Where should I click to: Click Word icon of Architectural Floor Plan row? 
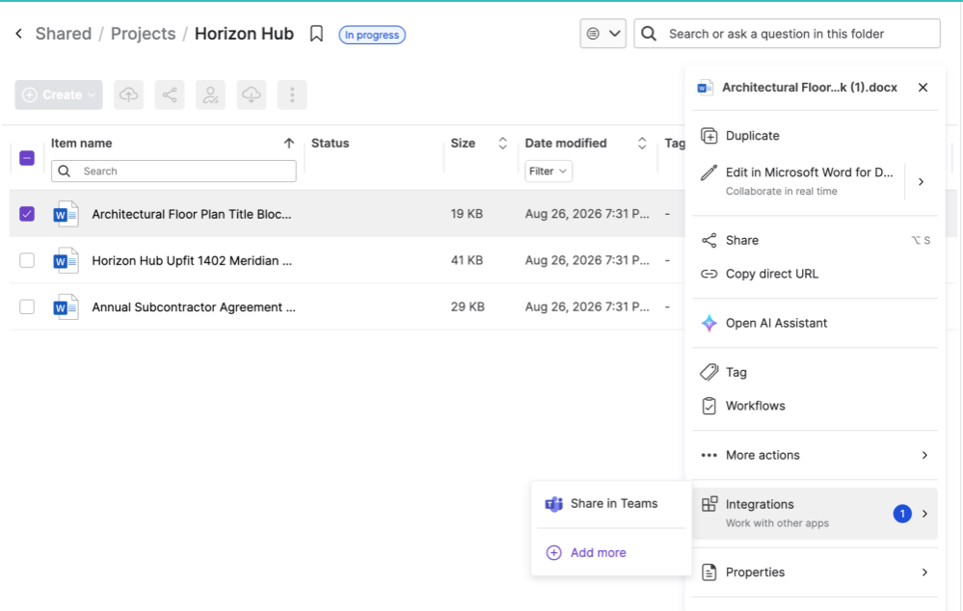(66, 214)
